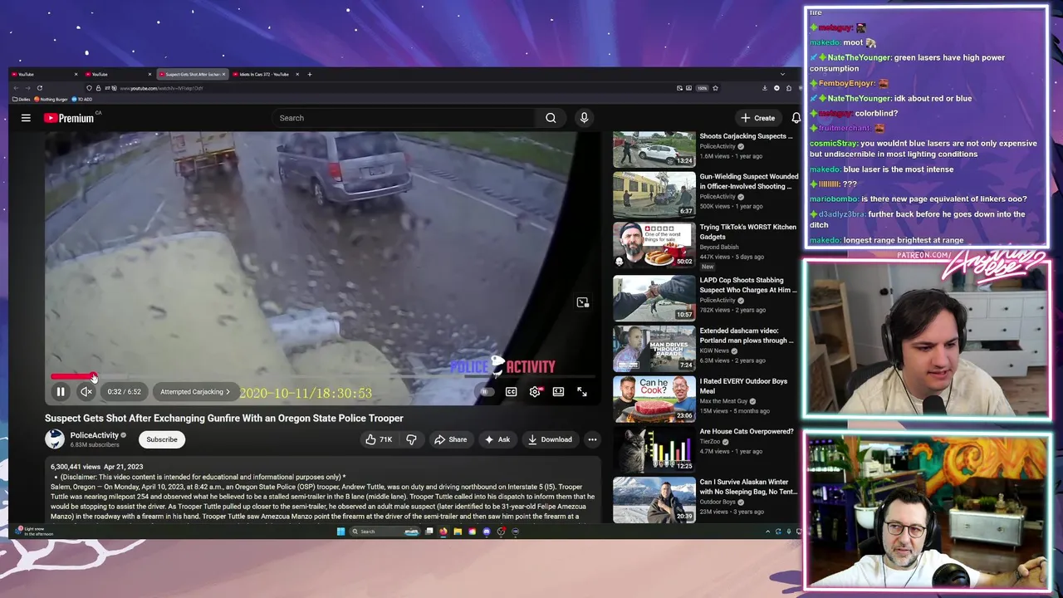Download the video

551,439
